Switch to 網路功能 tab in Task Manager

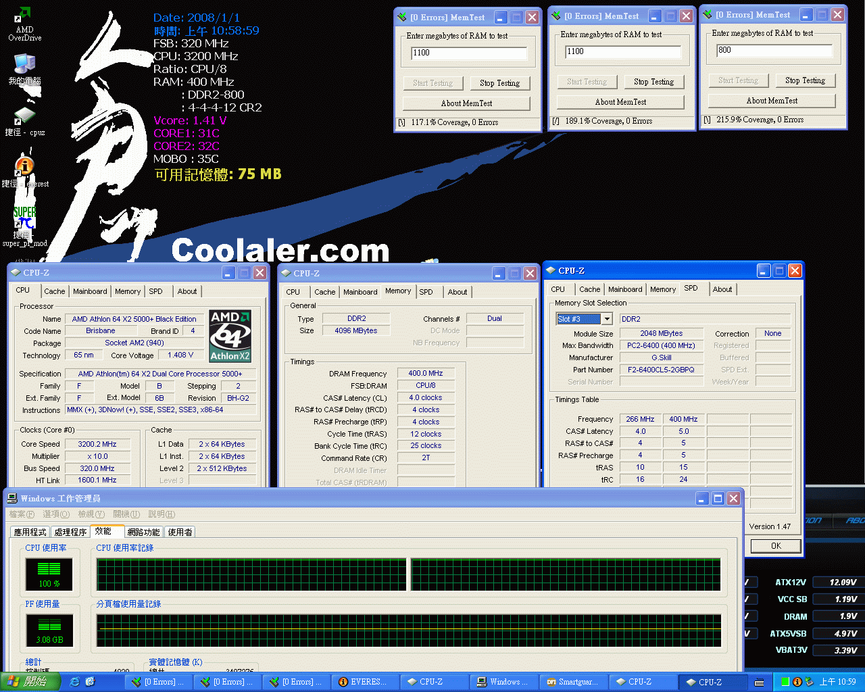tap(144, 532)
